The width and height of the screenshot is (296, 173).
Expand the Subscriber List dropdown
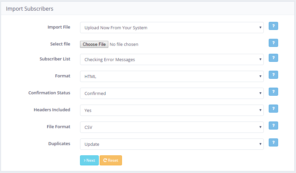[172, 59]
